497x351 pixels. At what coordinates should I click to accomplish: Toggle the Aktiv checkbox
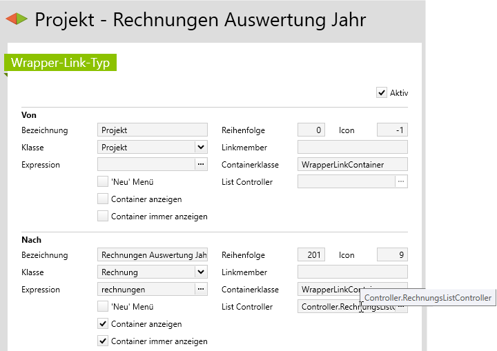click(382, 92)
